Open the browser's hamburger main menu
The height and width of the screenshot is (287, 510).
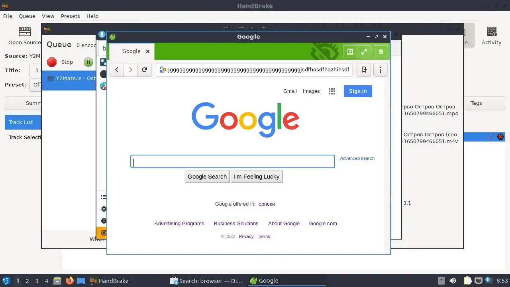click(x=381, y=52)
